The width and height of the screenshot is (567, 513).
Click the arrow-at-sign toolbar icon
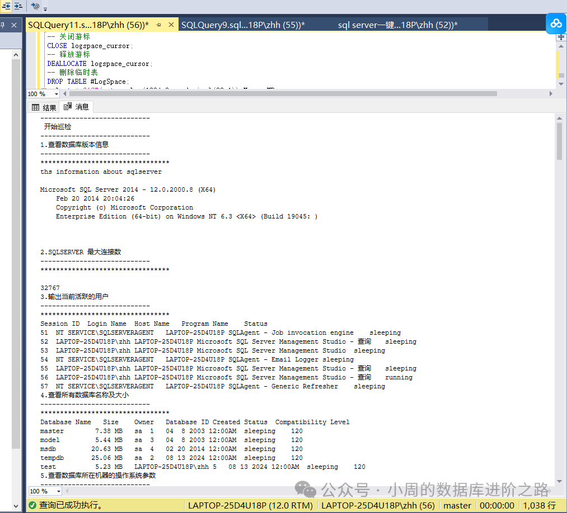coord(35,6)
